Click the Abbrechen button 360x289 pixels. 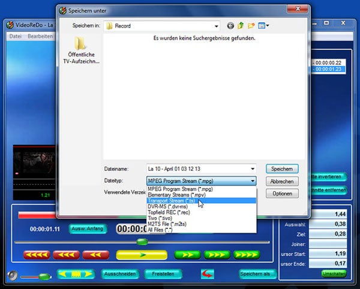point(282,181)
